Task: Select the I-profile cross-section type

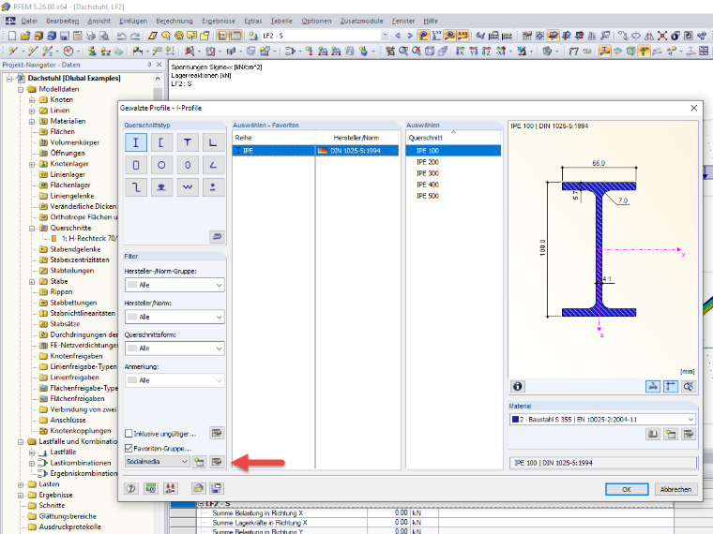Action: [x=135, y=142]
